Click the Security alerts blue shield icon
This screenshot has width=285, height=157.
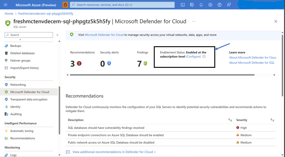[x=109, y=63]
